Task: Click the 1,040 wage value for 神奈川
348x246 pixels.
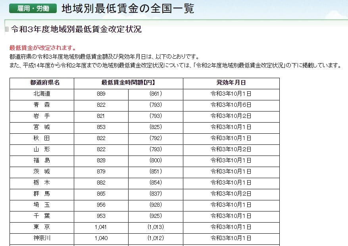Action: [101, 238]
